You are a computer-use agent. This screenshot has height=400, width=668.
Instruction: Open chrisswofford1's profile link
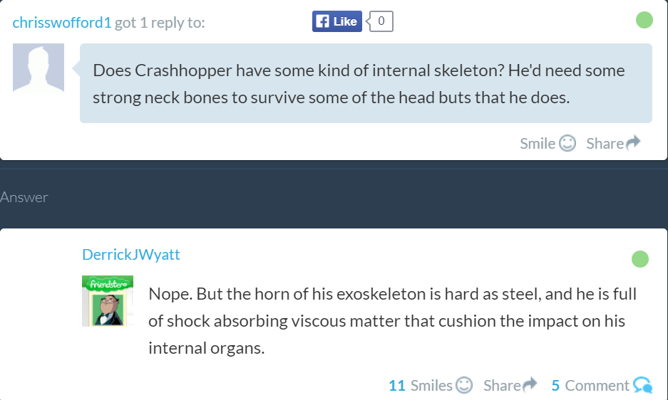click(x=62, y=23)
